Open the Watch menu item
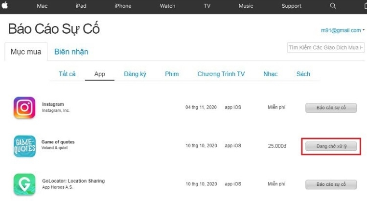 tap(167, 6)
